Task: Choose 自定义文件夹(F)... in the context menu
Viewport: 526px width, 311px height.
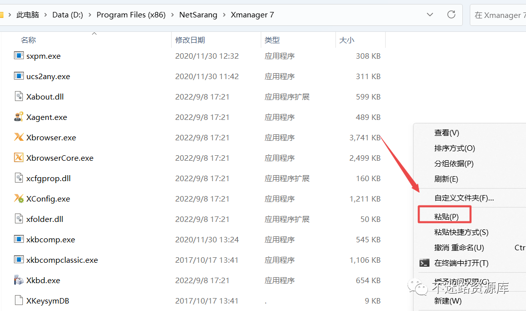Action: click(464, 198)
